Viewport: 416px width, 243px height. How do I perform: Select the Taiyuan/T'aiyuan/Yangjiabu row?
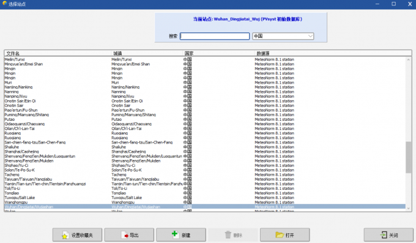205,180
